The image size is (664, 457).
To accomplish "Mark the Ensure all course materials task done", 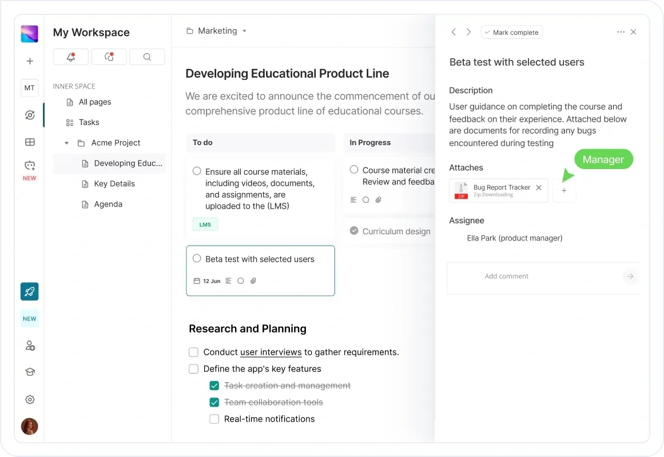I will click(197, 171).
